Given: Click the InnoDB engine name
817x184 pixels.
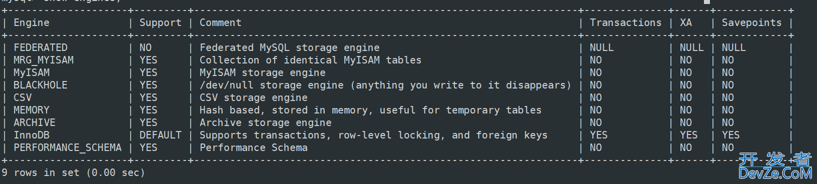Looking at the screenshot, I should 32,135.
